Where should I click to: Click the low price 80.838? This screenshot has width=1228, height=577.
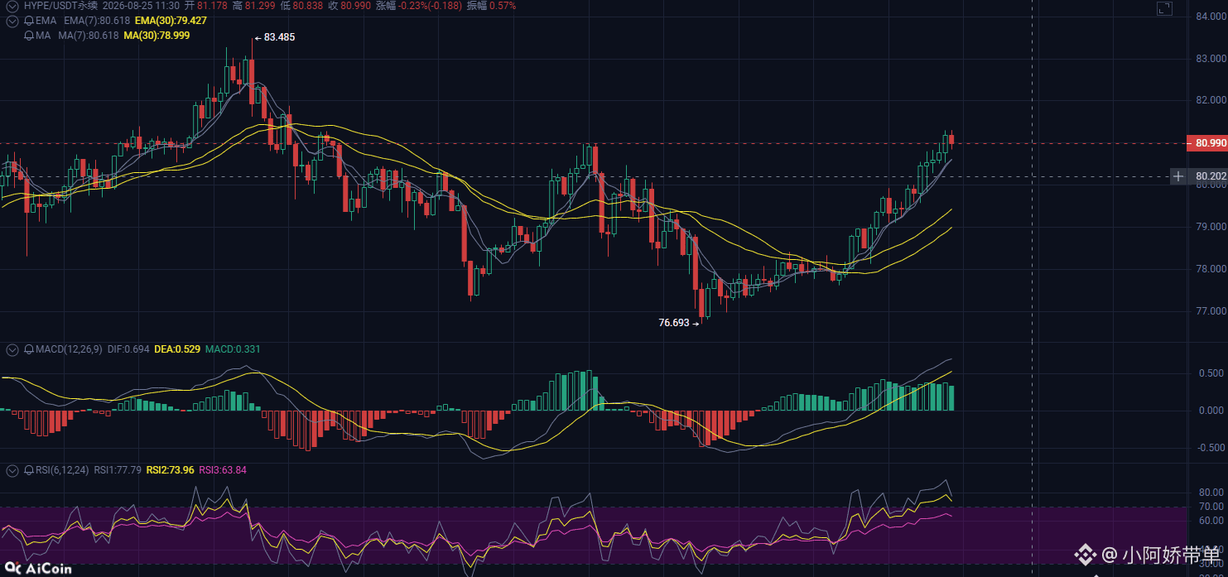click(x=307, y=6)
